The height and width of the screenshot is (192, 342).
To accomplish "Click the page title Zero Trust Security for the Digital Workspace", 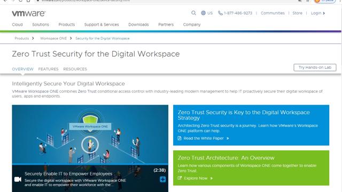I will (96, 54).
